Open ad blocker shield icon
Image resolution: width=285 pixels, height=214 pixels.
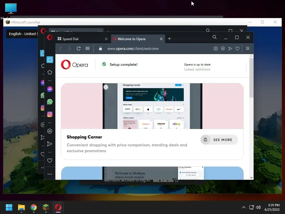tap(223, 48)
